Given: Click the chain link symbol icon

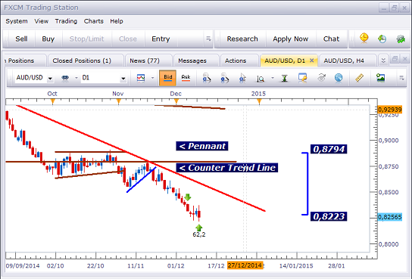Looking at the screenshot, I should tap(65, 78).
